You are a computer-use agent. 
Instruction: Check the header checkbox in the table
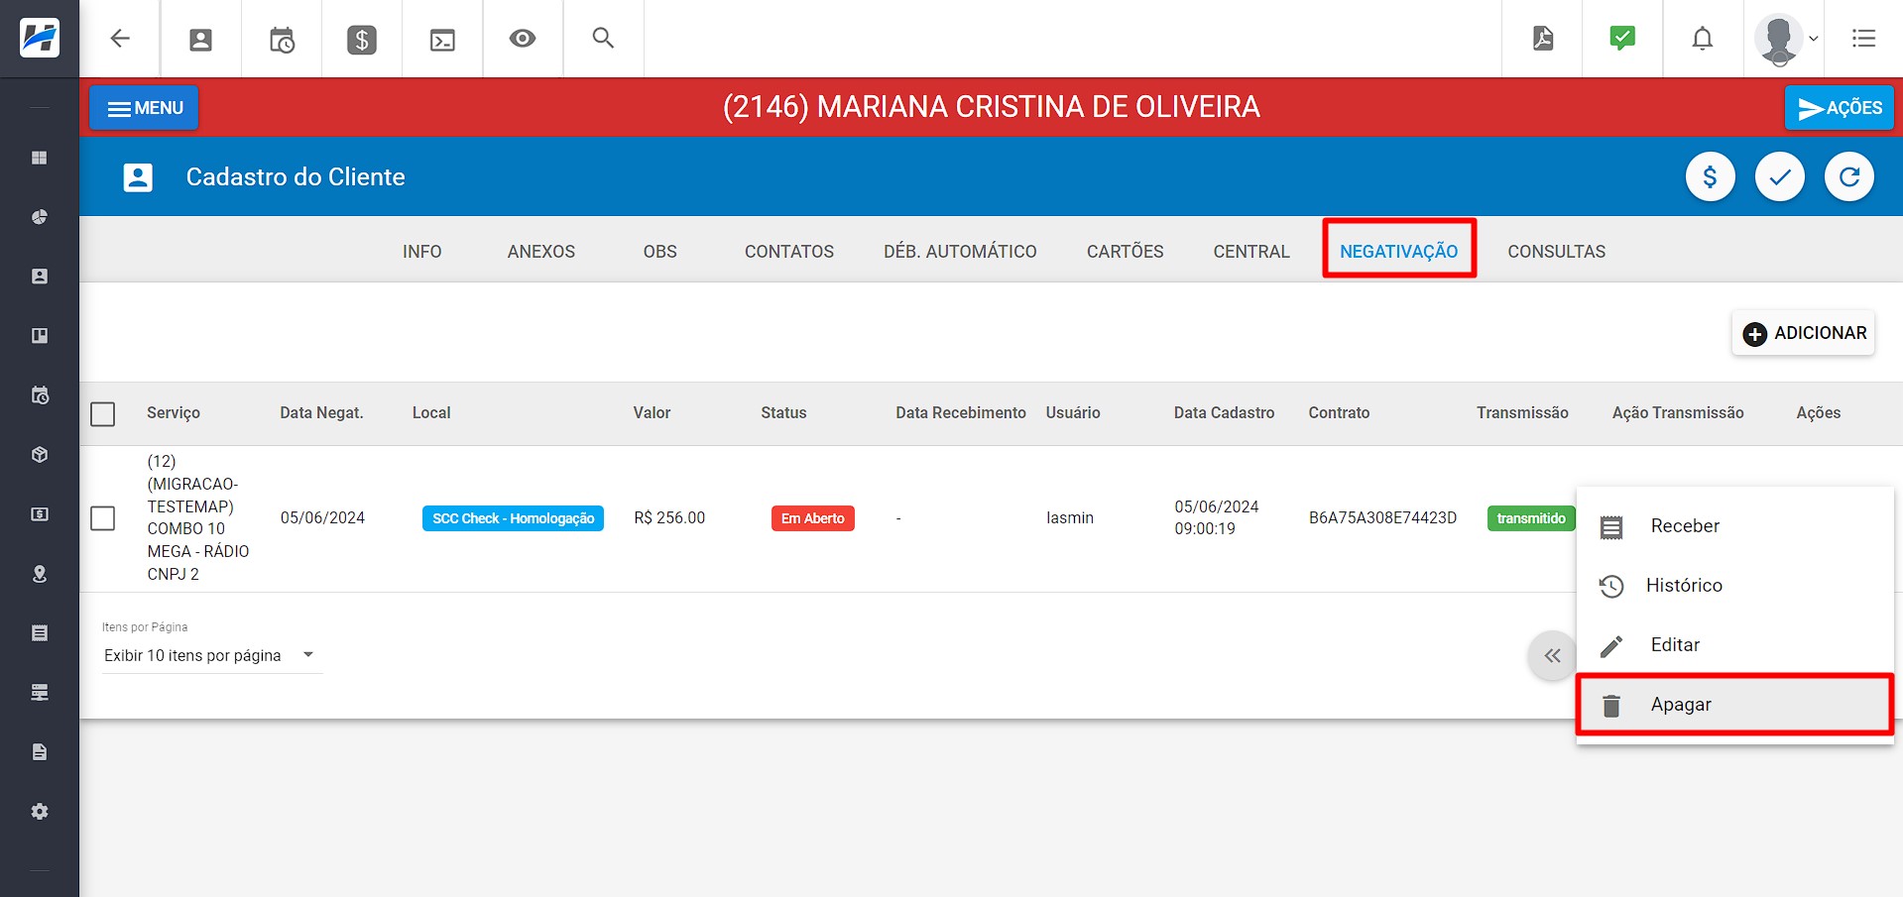pyautogui.click(x=102, y=413)
